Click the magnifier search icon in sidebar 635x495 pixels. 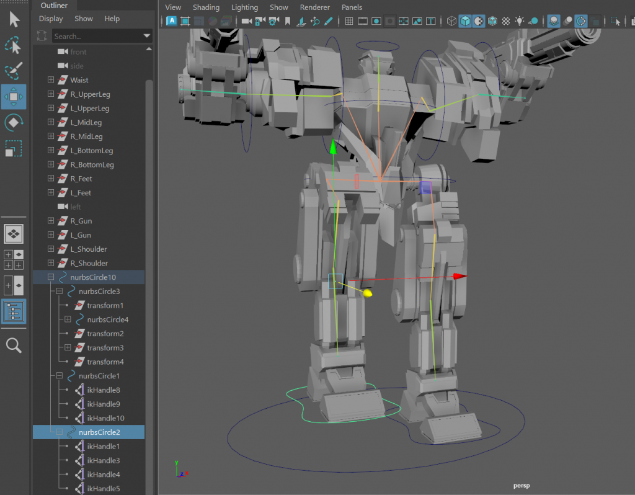click(14, 346)
